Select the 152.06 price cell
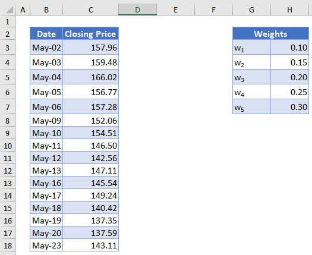This screenshot has height=255, width=312. (x=90, y=120)
